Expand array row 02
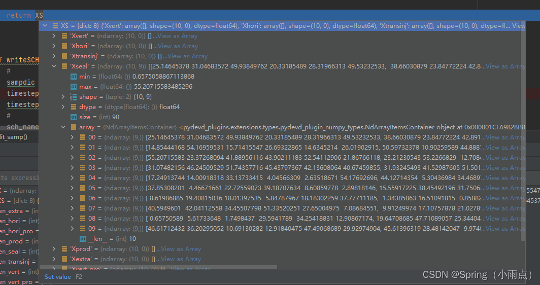The width and height of the screenshot is (540, 285). (72, 158)
